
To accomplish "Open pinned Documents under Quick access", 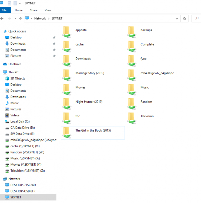I will coord(18,50).
